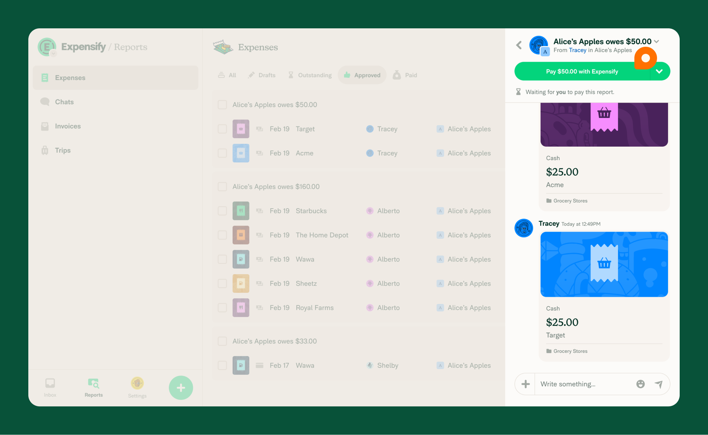Image resolution: width=708 pixels, height=435 pixels.
Task: Click the cash icon in Target row
Action: (x=259, y=129)
